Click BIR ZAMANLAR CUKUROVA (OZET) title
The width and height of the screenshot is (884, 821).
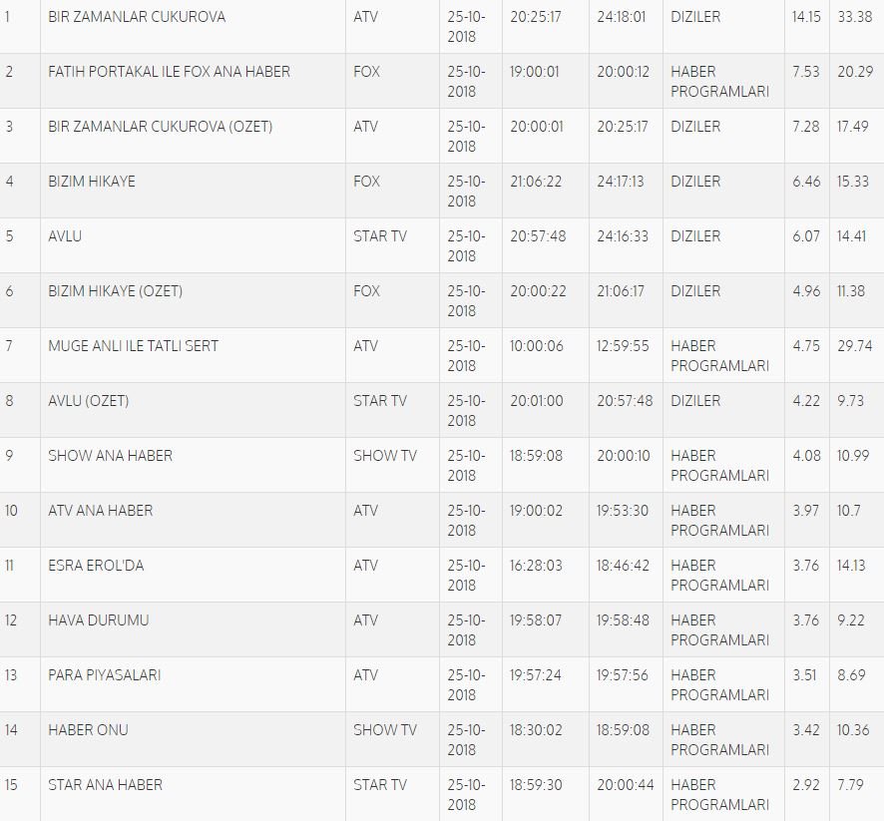tap(160, 127)
